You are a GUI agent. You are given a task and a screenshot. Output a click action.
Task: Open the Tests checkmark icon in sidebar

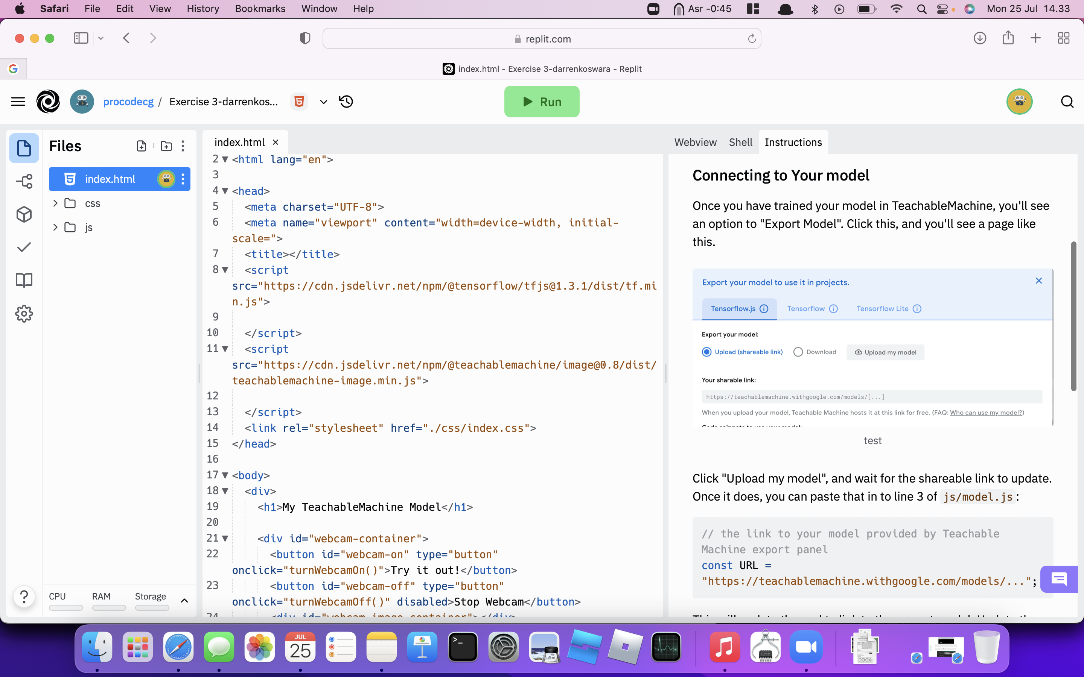pyautogui.click(x=24, y=247)
